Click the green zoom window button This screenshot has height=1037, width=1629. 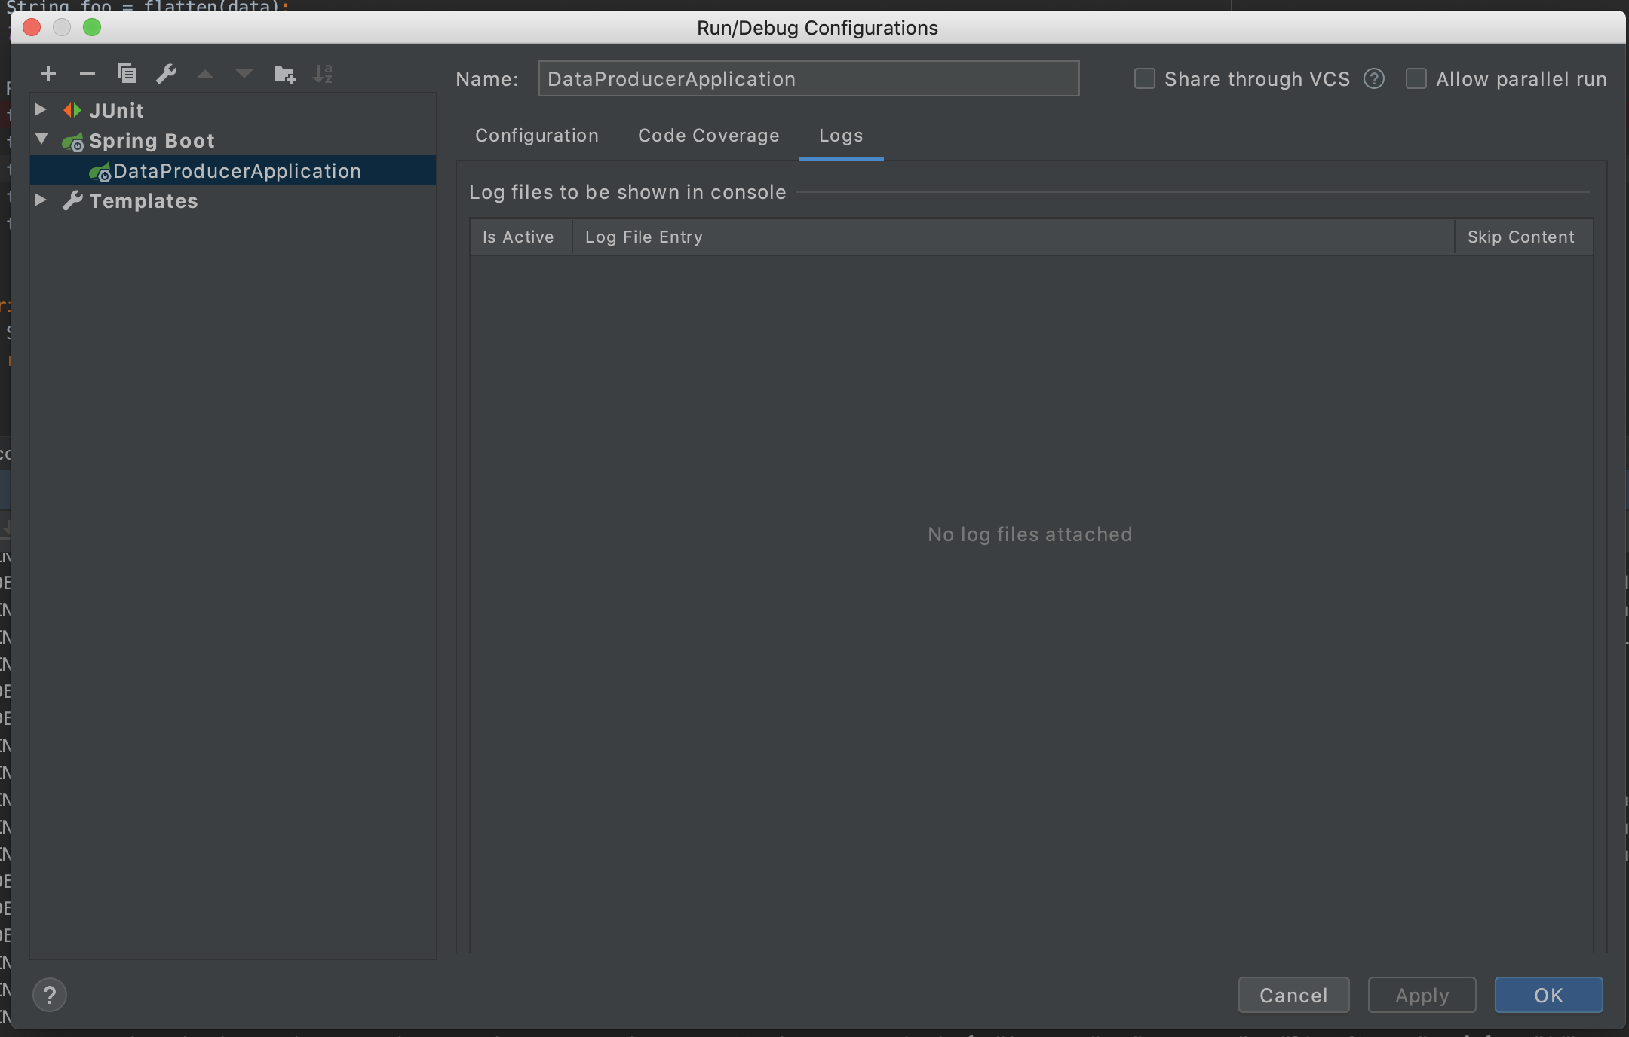92,27
